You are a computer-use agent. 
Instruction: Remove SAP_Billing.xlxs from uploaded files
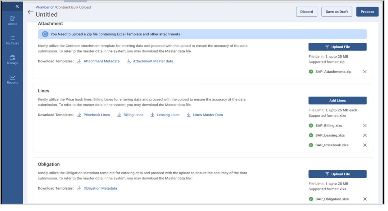tap(365, 126)
